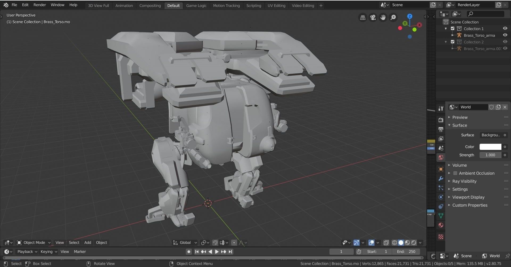Open the Modifiers properties tab
511x267 pixels.
click(x=441, y=178)
